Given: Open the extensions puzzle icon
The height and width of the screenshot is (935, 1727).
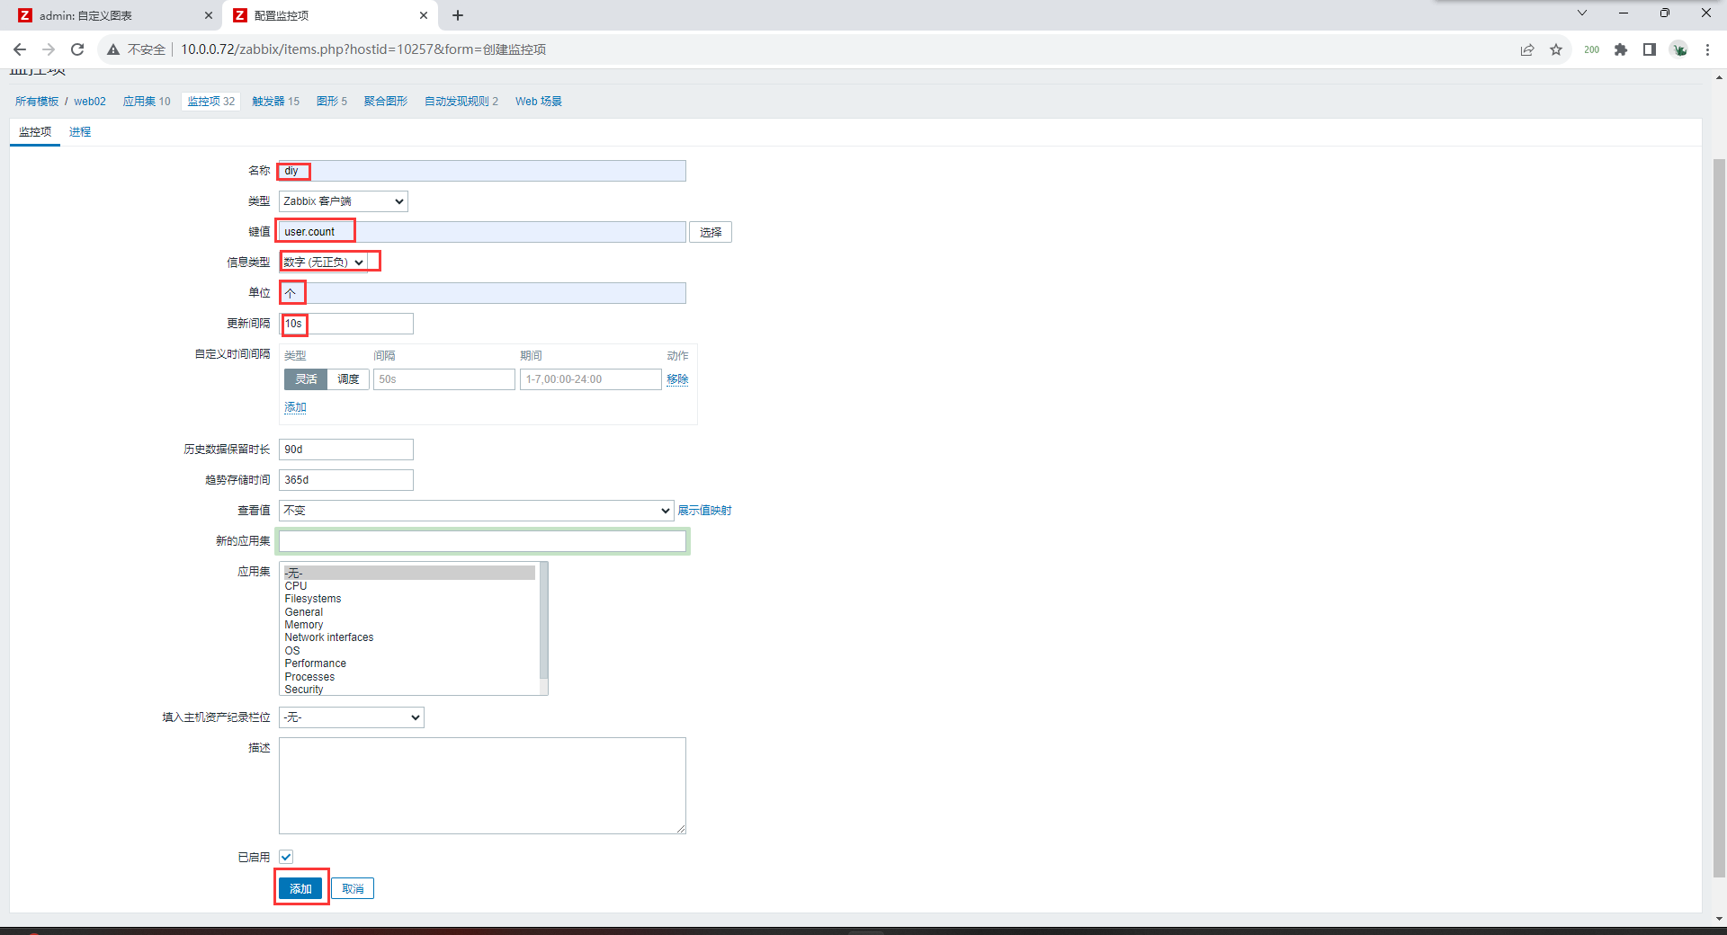Looking at the screenshot, I should click(1621, 49).
